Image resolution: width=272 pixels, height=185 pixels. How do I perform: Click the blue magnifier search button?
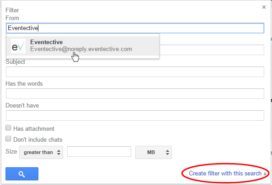click(22, 174)
